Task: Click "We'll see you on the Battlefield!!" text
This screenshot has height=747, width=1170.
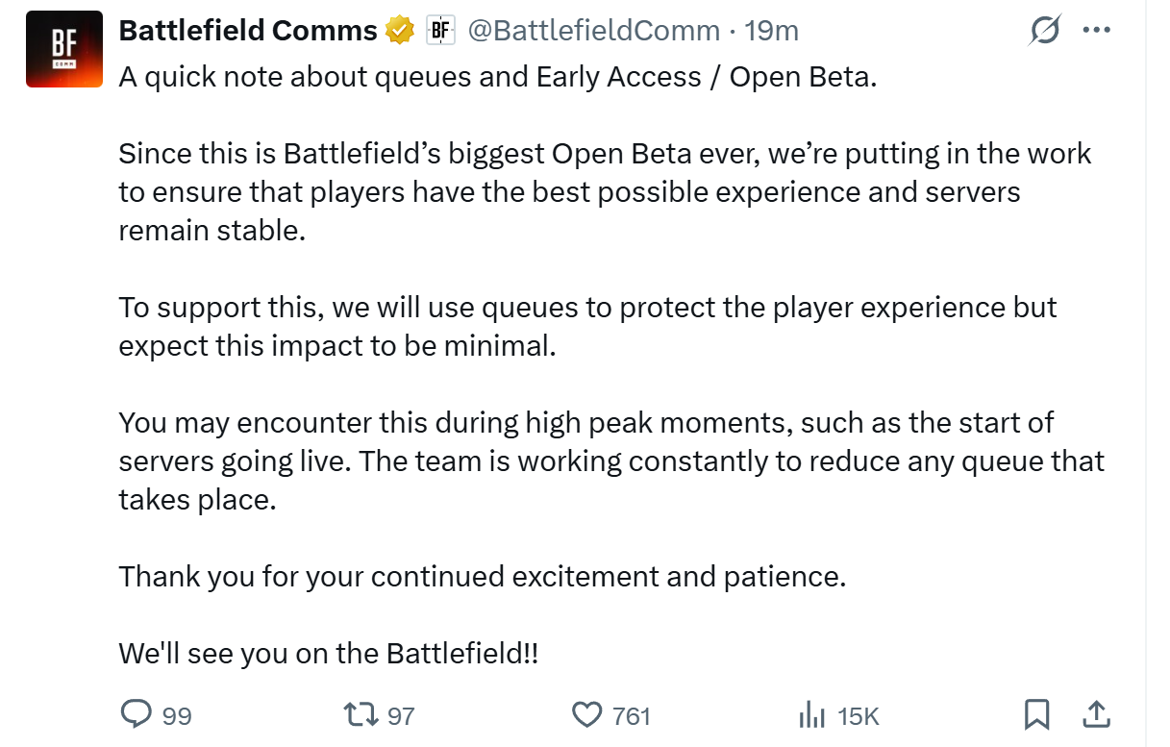Action: pyautogui.click(x=329, y=654)
